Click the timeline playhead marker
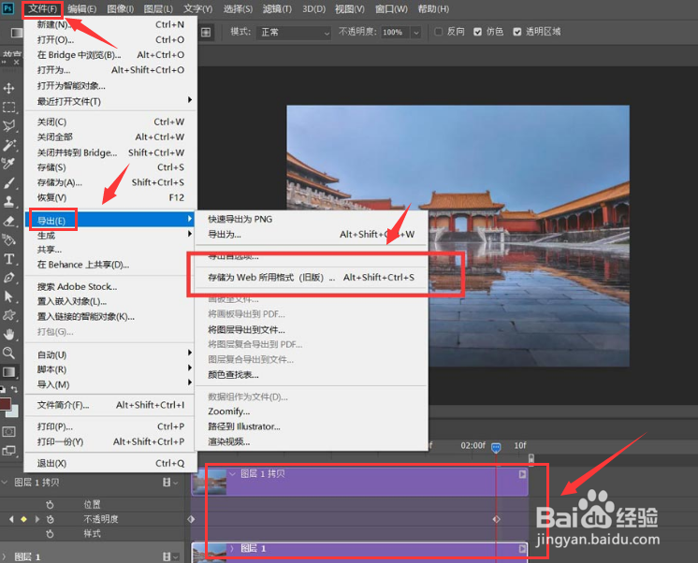Image resolution: width=698 pixels, height=563 pixels. click(496, 447)
